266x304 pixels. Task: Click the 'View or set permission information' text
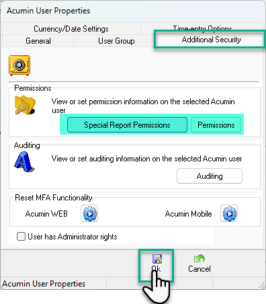[x=143, y=106]
